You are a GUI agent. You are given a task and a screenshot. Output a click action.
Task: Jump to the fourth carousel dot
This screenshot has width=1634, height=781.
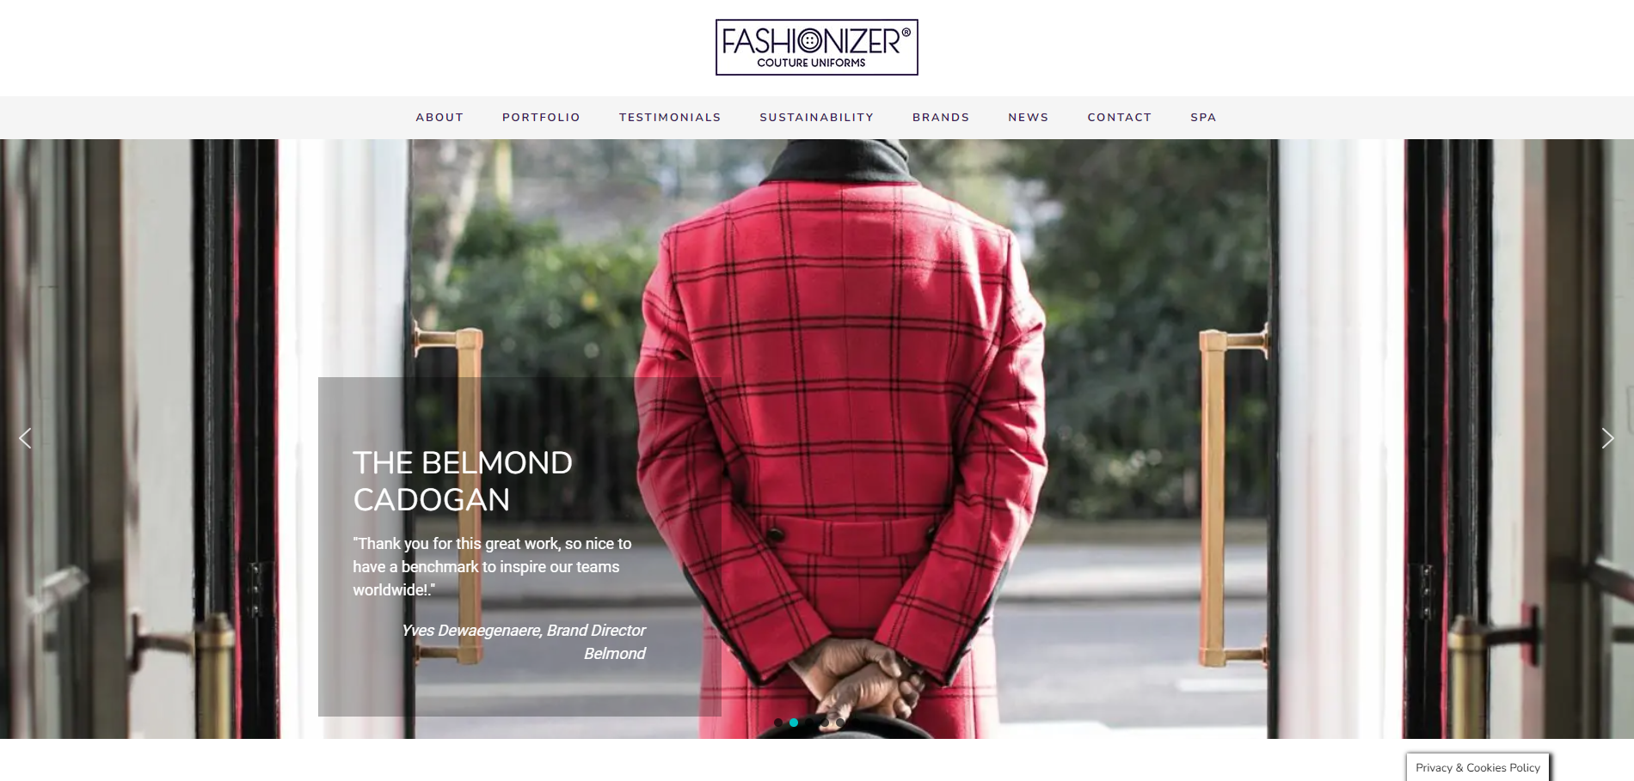tap(825, 723)
